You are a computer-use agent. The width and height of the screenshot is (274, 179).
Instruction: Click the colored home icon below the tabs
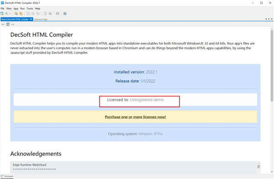(8, 24)
